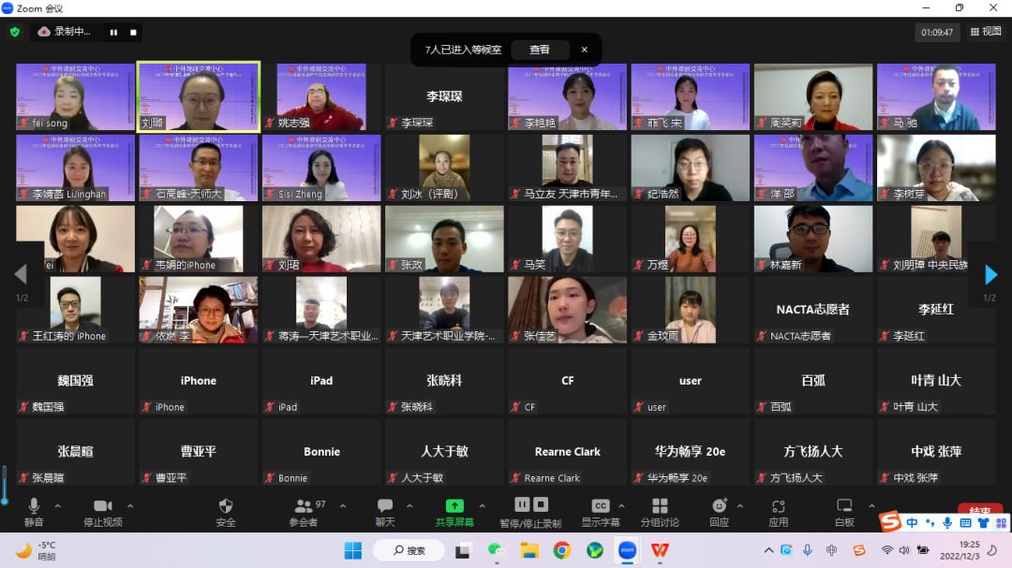The image size is (1012, 568).
Task: Open the 回应 reactions menu
Action: click(x=720, y=507)
